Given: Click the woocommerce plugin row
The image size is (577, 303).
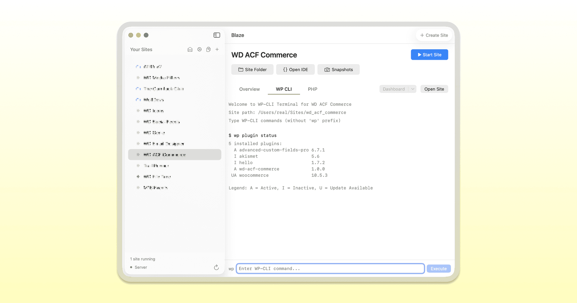Looking at the screenshot, I should (279, 175).
